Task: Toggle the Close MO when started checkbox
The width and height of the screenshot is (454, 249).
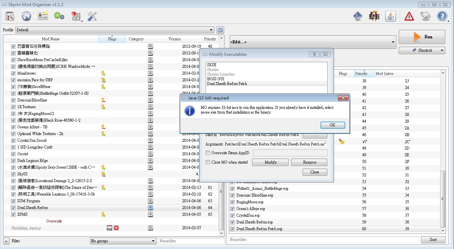Action: [x=208, y=162]
